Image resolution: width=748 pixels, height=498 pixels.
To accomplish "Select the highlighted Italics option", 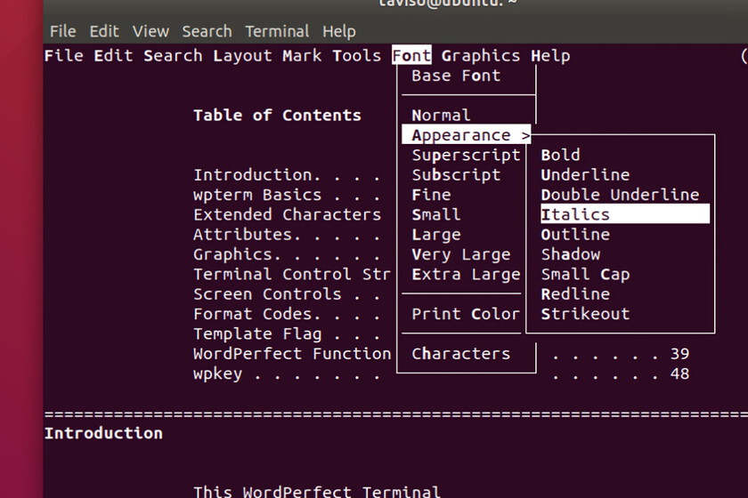I will click(575, 214).
